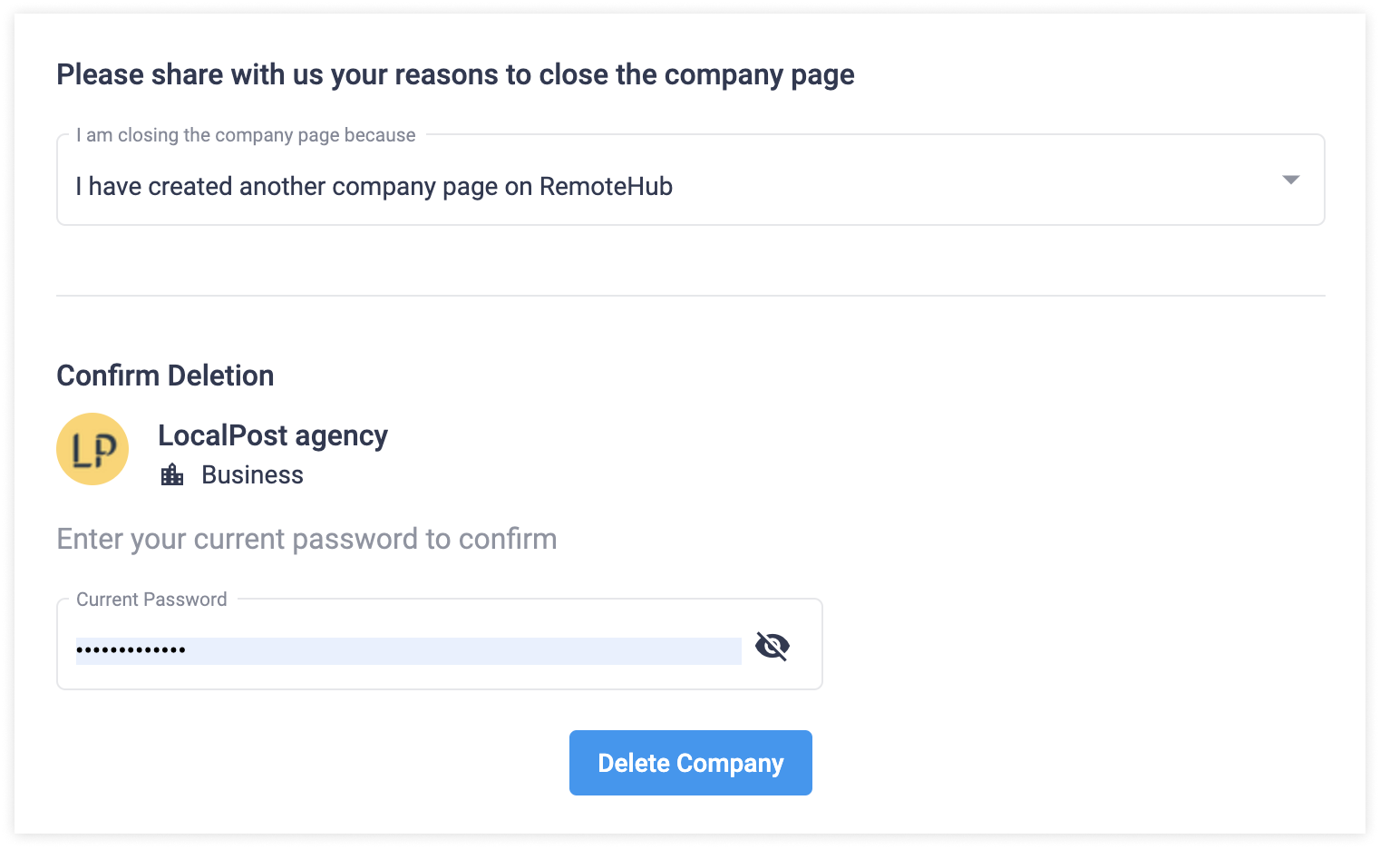This screenshot has width=1380, height=849.
Task: Click the 'I am closing the company page because' label
Action: tap(246, 135)
